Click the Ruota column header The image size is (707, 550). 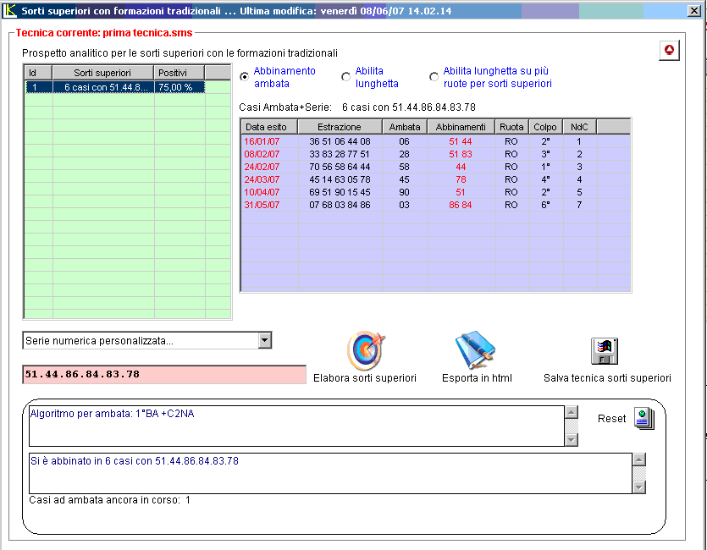coord(511,127)
